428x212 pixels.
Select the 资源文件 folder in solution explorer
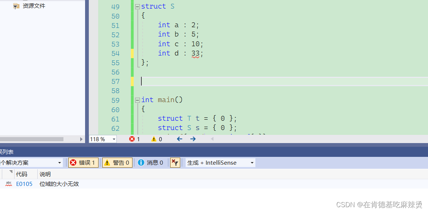(x=34, y=6)
